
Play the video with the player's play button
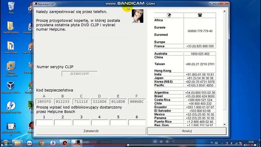(x=2, y=145)
